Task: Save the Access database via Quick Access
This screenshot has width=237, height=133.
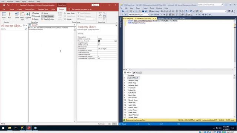Action: click(x=4, y=5)
